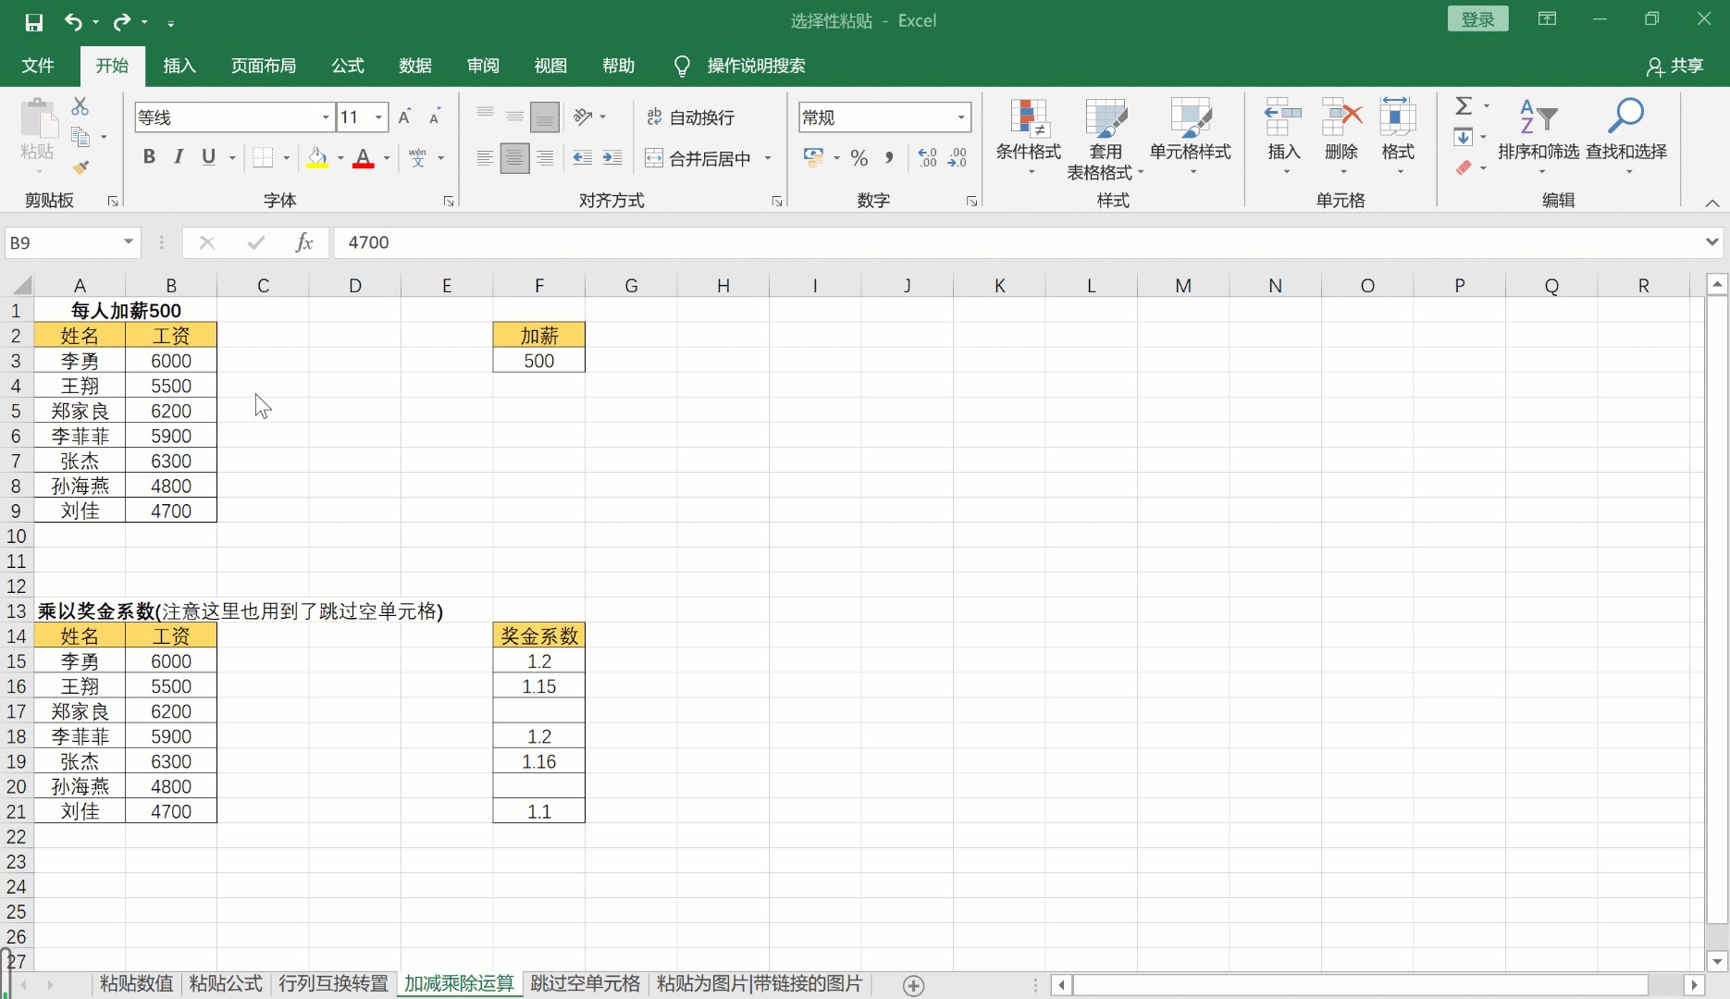Open the 常规 number format dropdown
Screen dimensions: 1730x999
point(961,117)
